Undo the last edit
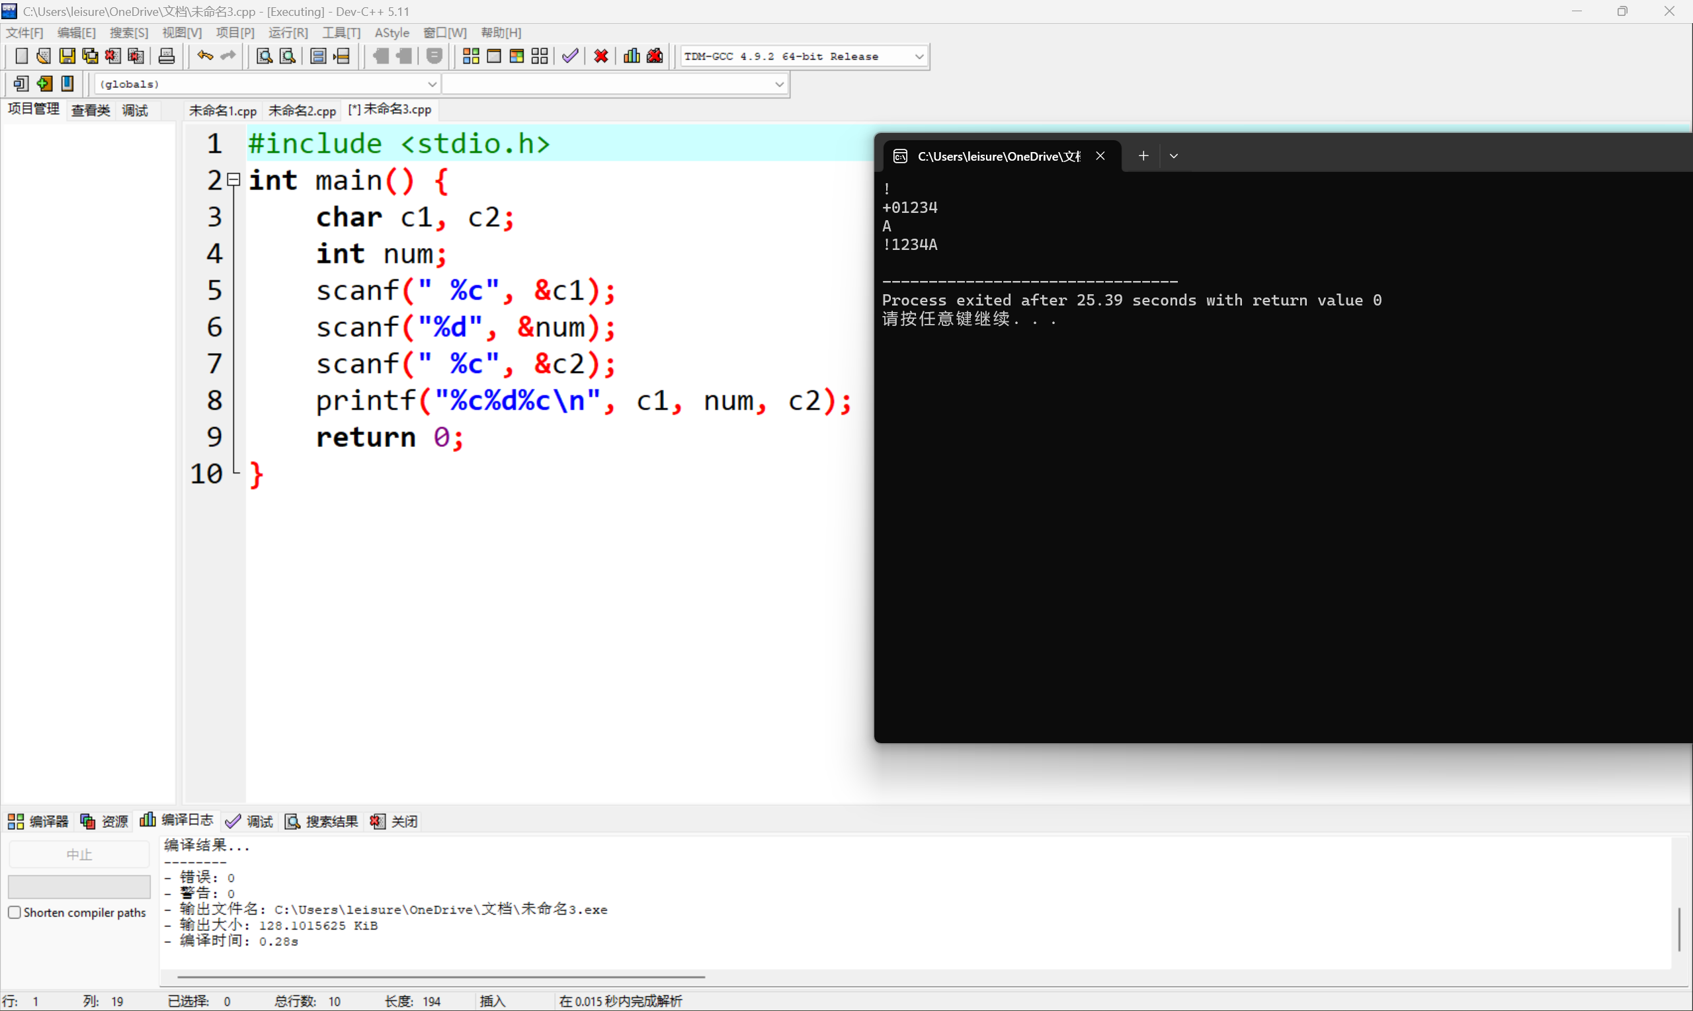 tap(205, 56)
